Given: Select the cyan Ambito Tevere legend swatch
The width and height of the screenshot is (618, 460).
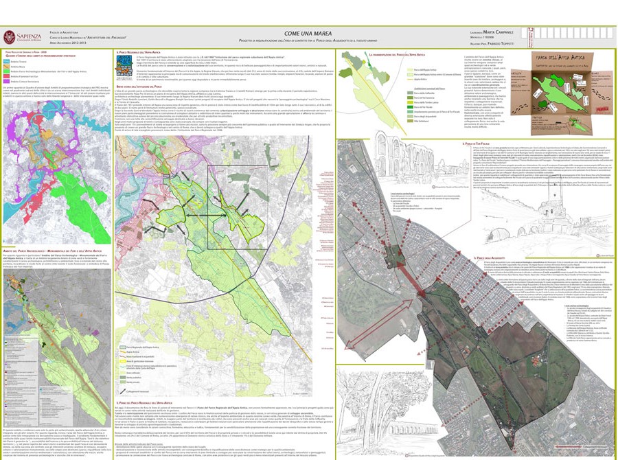Looking at the screenshot, I should click(7, 60).
